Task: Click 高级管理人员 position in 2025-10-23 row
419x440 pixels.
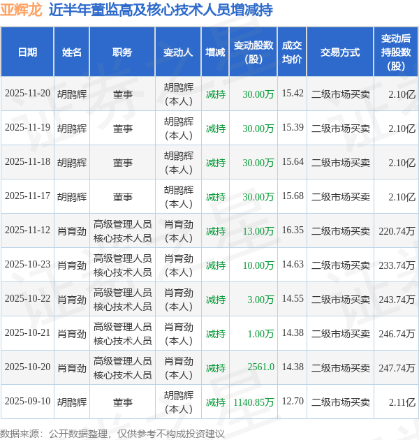Action: [x=123, y=258]
